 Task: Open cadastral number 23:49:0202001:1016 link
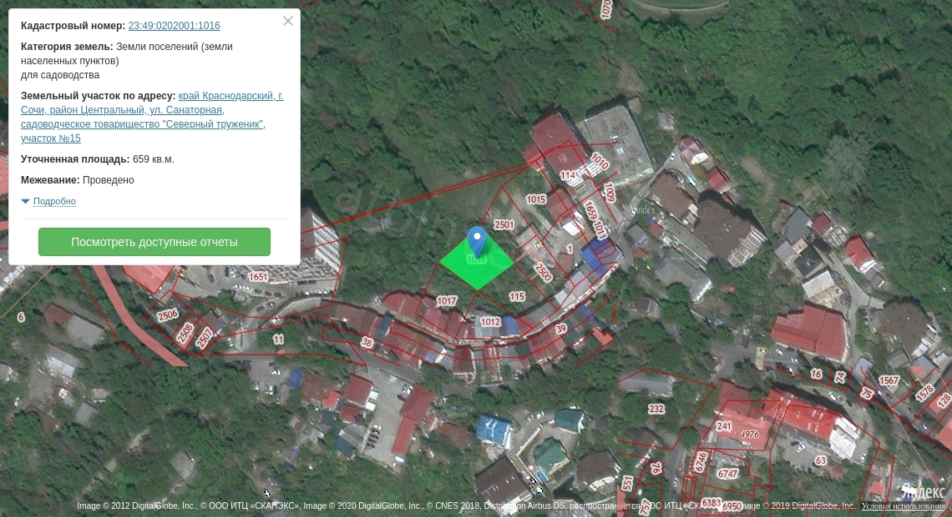pyautogui.click(x=175, y=26)
